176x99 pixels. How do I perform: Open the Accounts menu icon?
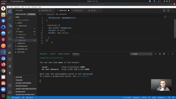(x=10, y=86)
